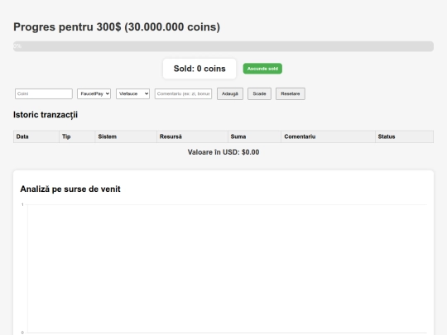Click the Adaugă button

tap(230, 93)
